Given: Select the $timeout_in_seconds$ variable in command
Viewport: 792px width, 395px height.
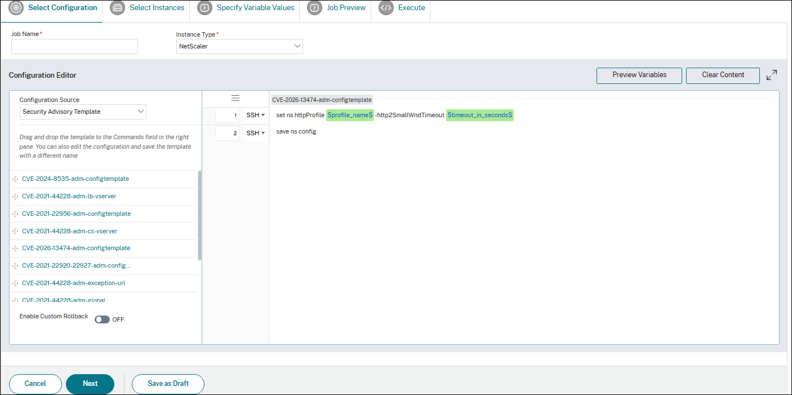Looking at the screenshot, I should click(x=480, y=115).
